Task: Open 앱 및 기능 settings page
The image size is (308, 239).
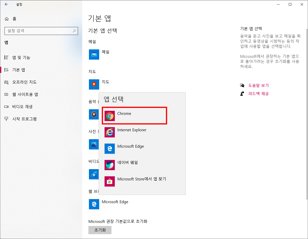Action: tap(41, 58)
